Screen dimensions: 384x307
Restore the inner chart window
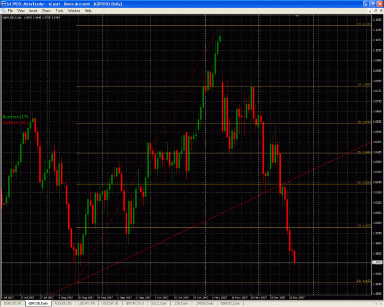(375, 11)
